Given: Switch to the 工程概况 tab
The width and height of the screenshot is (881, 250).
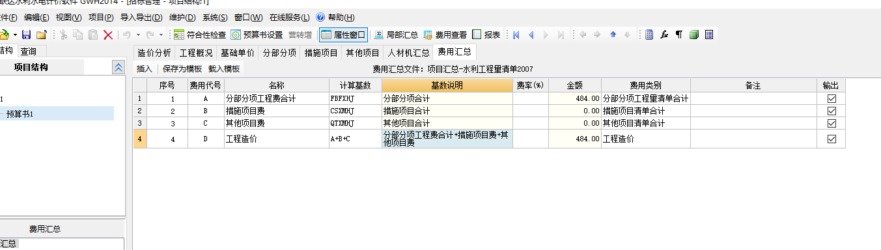Looking at the screenshot, I should tap(196, 53).
